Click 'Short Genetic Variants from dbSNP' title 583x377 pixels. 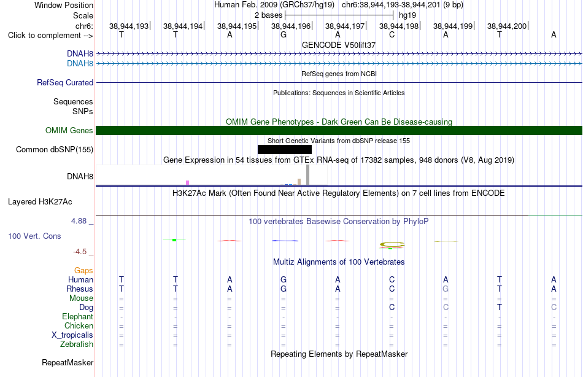(x=339, y=141)
